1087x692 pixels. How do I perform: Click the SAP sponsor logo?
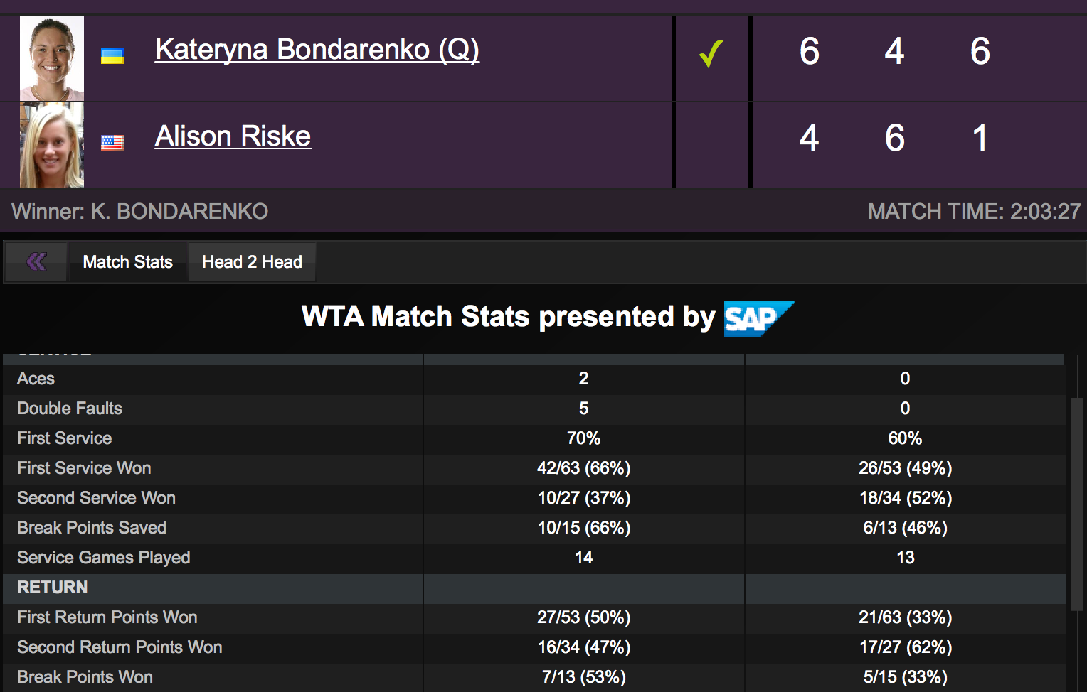(x=758, y=318)
